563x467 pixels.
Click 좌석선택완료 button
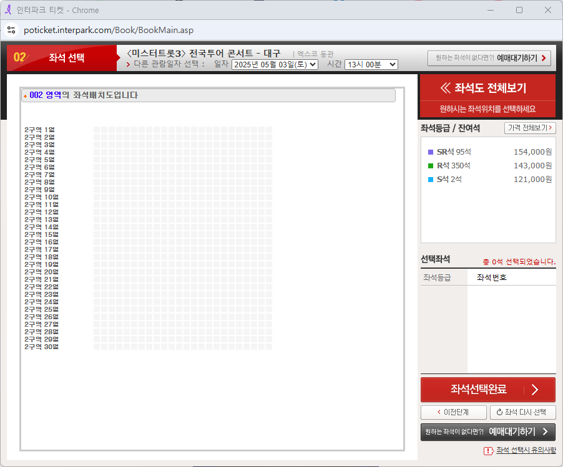[488, 390]
